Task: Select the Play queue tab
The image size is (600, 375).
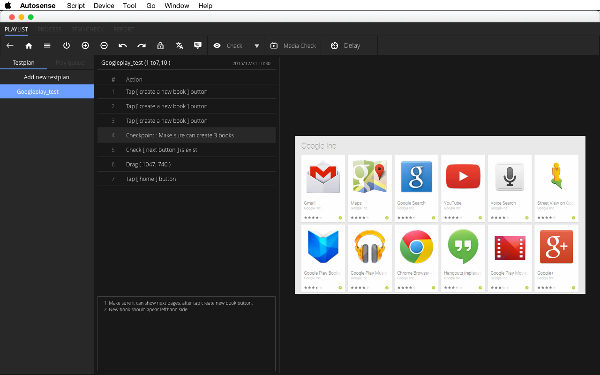Action: [x=70, y=62]
